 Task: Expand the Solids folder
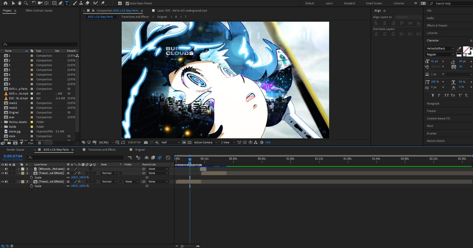click(x=2, y=127)
